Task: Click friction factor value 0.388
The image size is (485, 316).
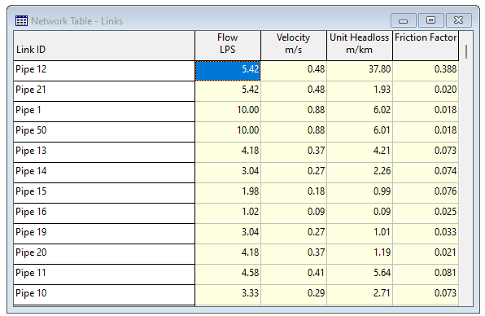Action: point(426,71)
